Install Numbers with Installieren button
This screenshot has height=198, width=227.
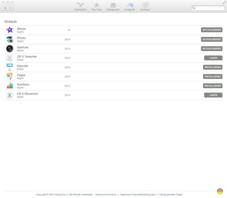click(x=213, y=86)
